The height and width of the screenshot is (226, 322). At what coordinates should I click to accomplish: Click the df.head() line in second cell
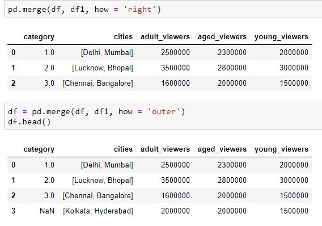click(29, 122)
